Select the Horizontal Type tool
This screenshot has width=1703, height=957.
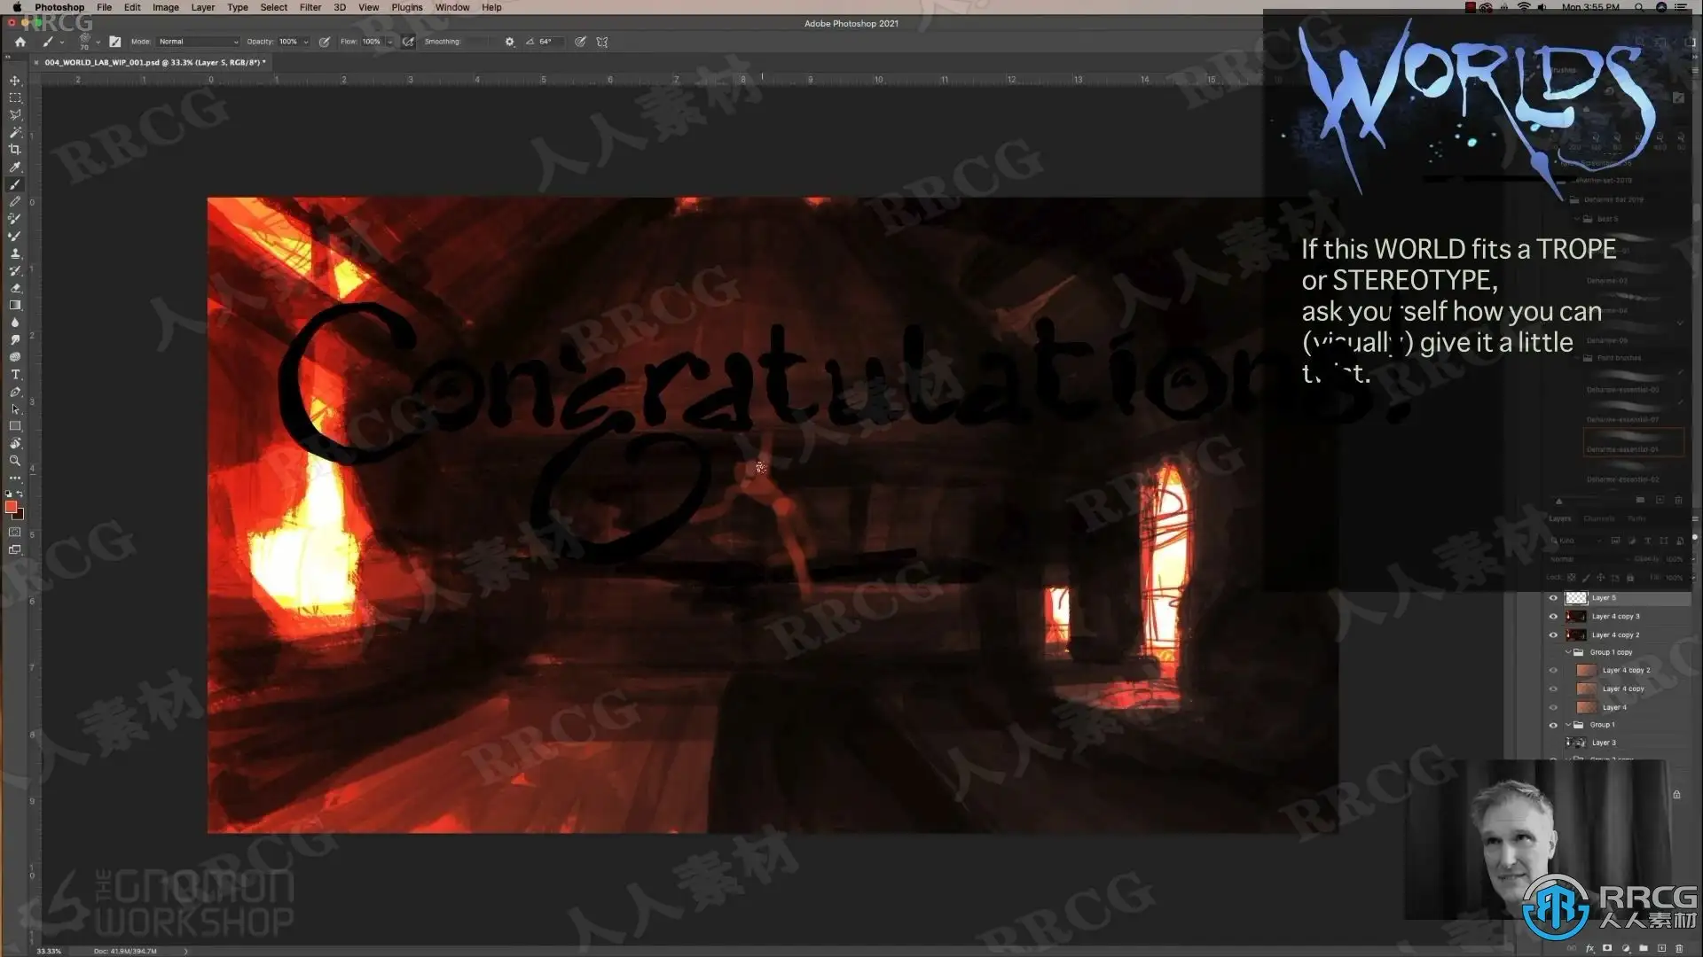(15, 375)
